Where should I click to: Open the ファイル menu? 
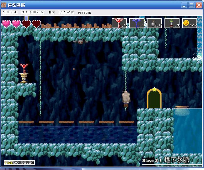[x=10, y=12]
